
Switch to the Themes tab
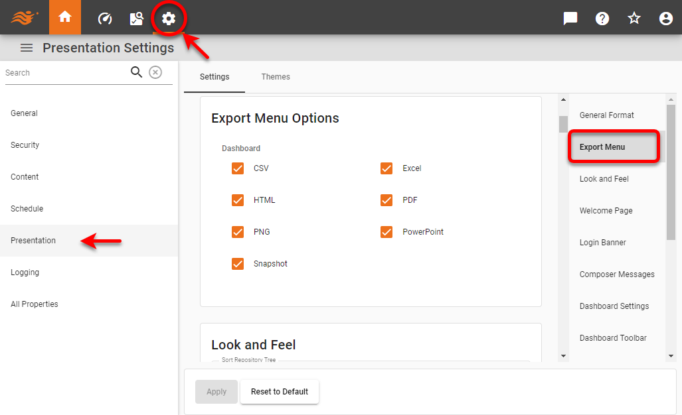coord(276,76)
